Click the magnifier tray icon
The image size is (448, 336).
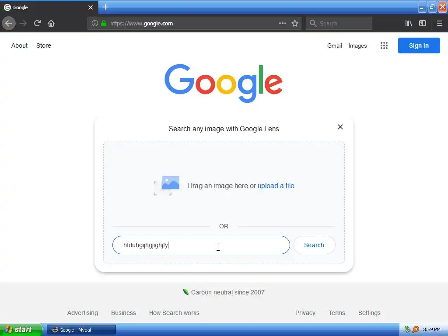tap(416, 329)
